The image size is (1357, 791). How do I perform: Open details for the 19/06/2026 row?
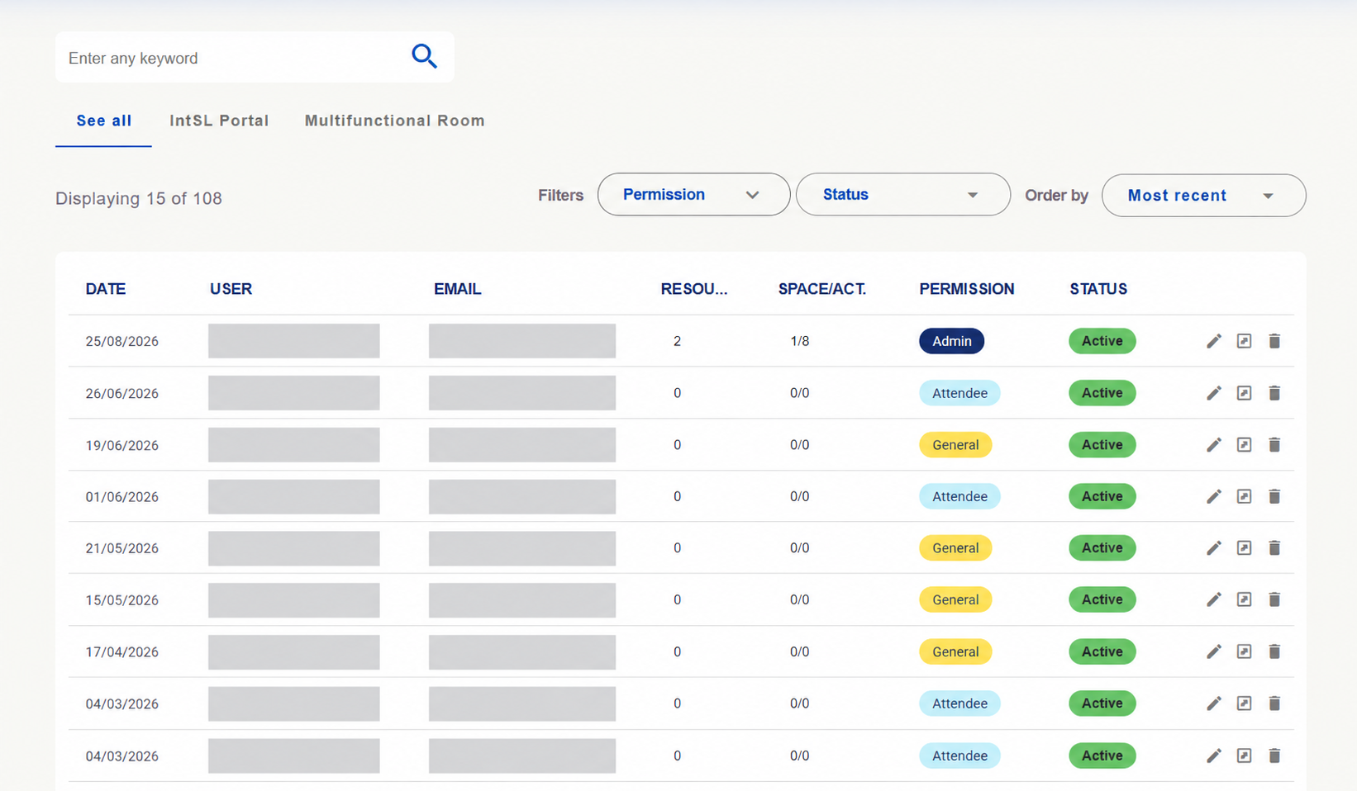click(x=1244, y=445)
